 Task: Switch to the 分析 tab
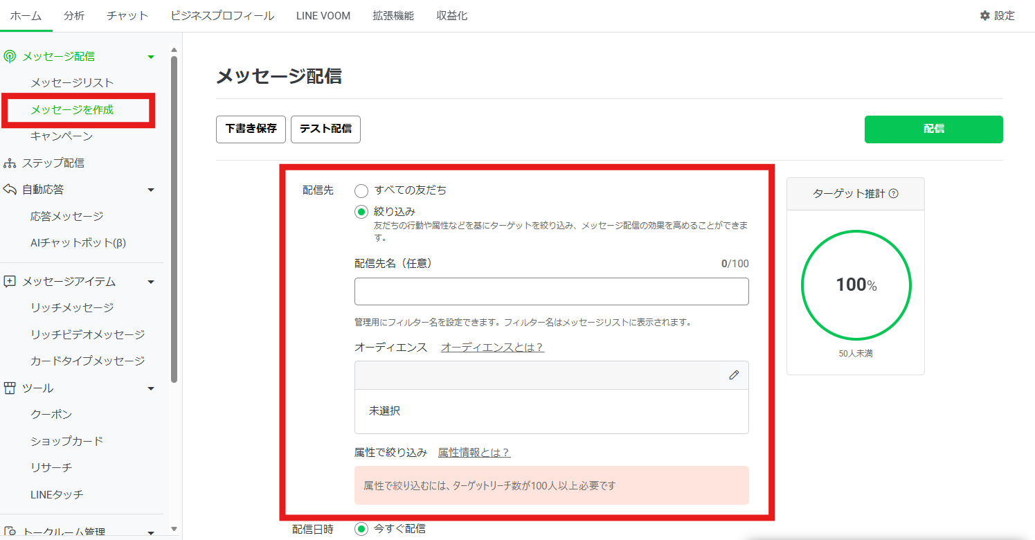coord(74,16)
